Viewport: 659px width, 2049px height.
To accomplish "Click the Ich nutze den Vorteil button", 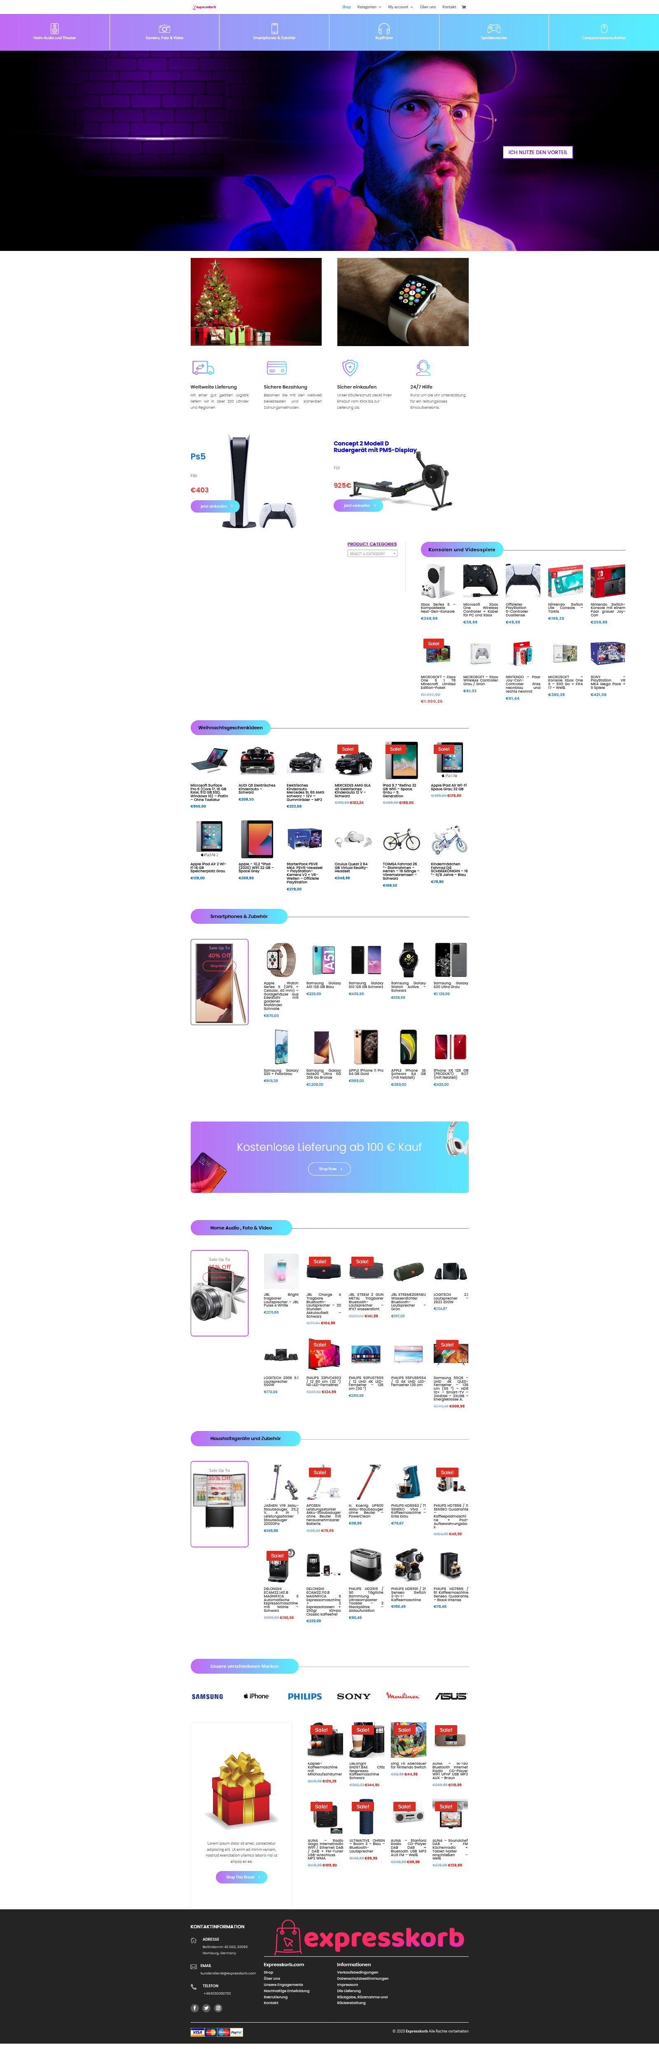I will click(538, 152).
